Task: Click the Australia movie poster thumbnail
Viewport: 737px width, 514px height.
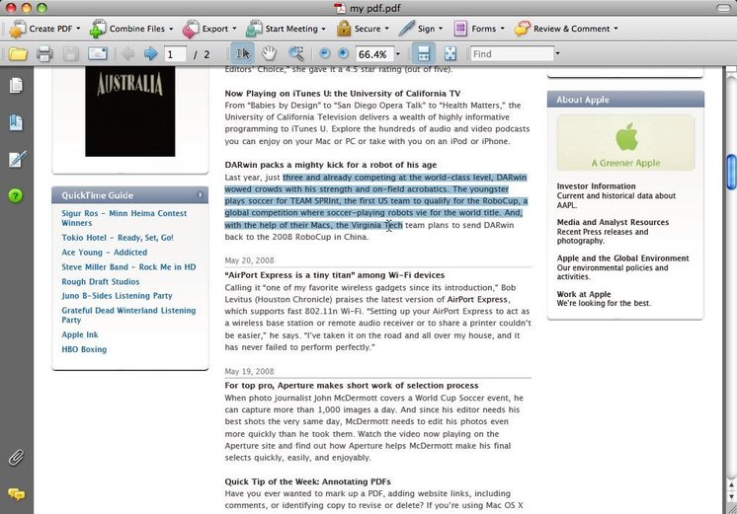Action: coord(130,111)
